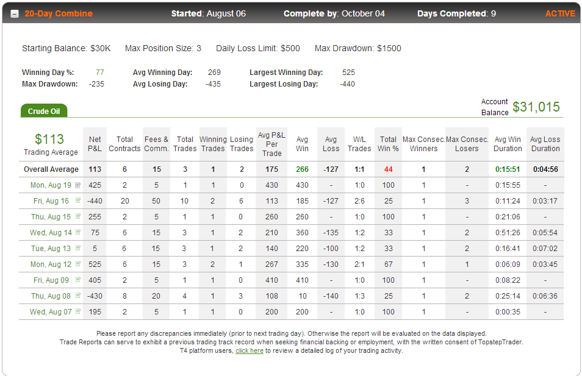Click the Avg Loss column header
The image size is (582, 376).
click(331, 144)
